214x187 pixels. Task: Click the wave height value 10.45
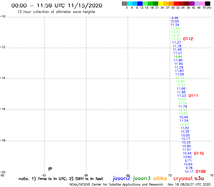pos(187,153)
